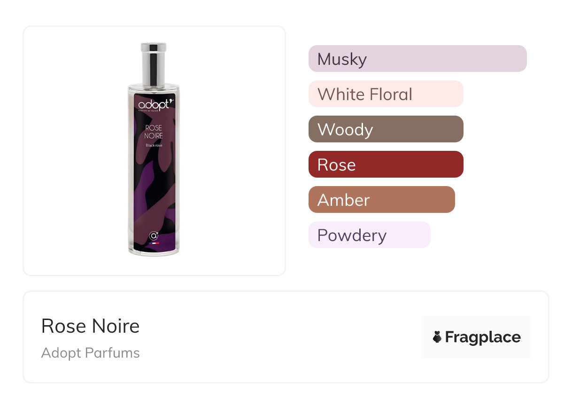Click the Woody accord bar
The width and height of the screenshot is (572, 406).
(x=386, y=129)
